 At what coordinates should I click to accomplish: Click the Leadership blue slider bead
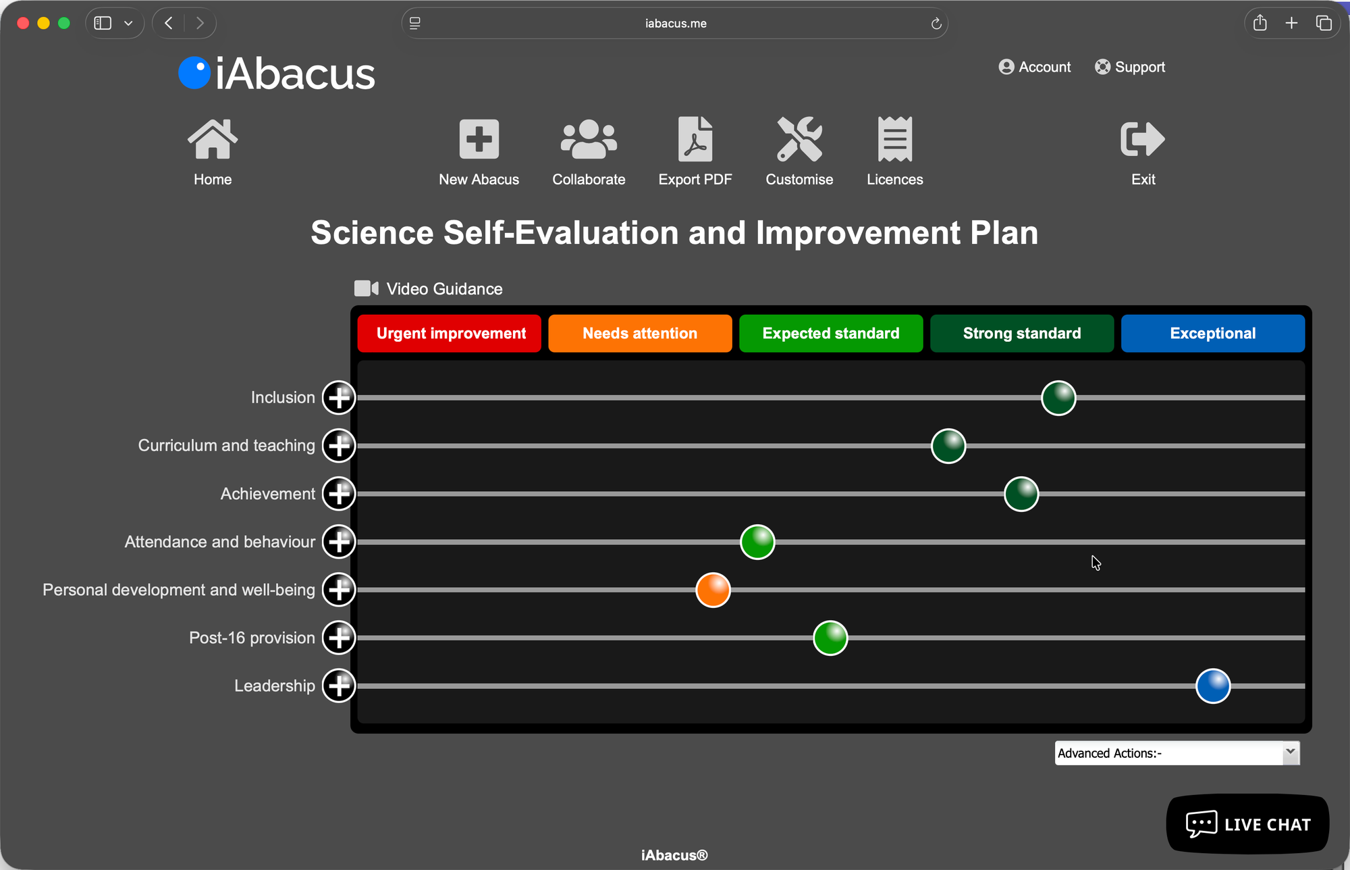coord(1212,686)
